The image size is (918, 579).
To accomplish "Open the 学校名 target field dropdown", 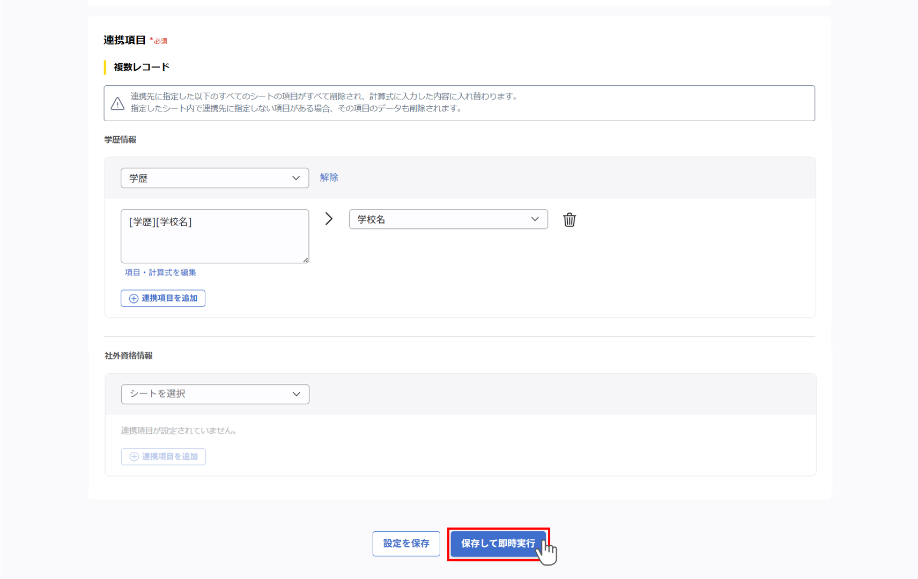I will tap(448, 219).
